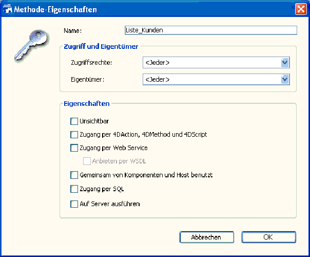
Task: Click the Zugriff und Eigentümer group heading
Action: (x=101, y=47)
